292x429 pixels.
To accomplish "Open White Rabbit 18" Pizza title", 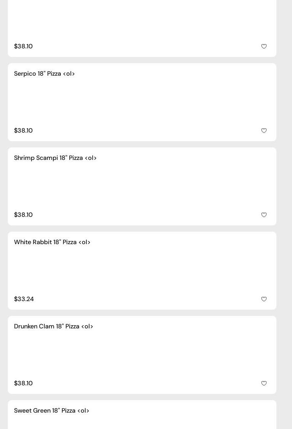I will pos(52,242).
